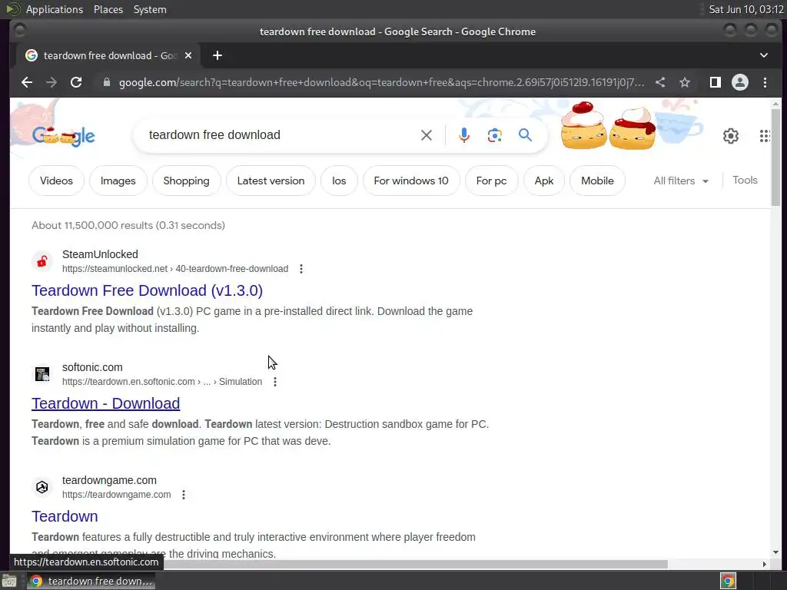Viewport: 787px width, 590px height.
Task: Select the Ios filter chip
Action: click(339, 181)
